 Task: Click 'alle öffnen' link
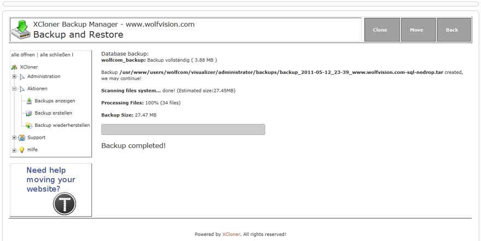point(23,55)
